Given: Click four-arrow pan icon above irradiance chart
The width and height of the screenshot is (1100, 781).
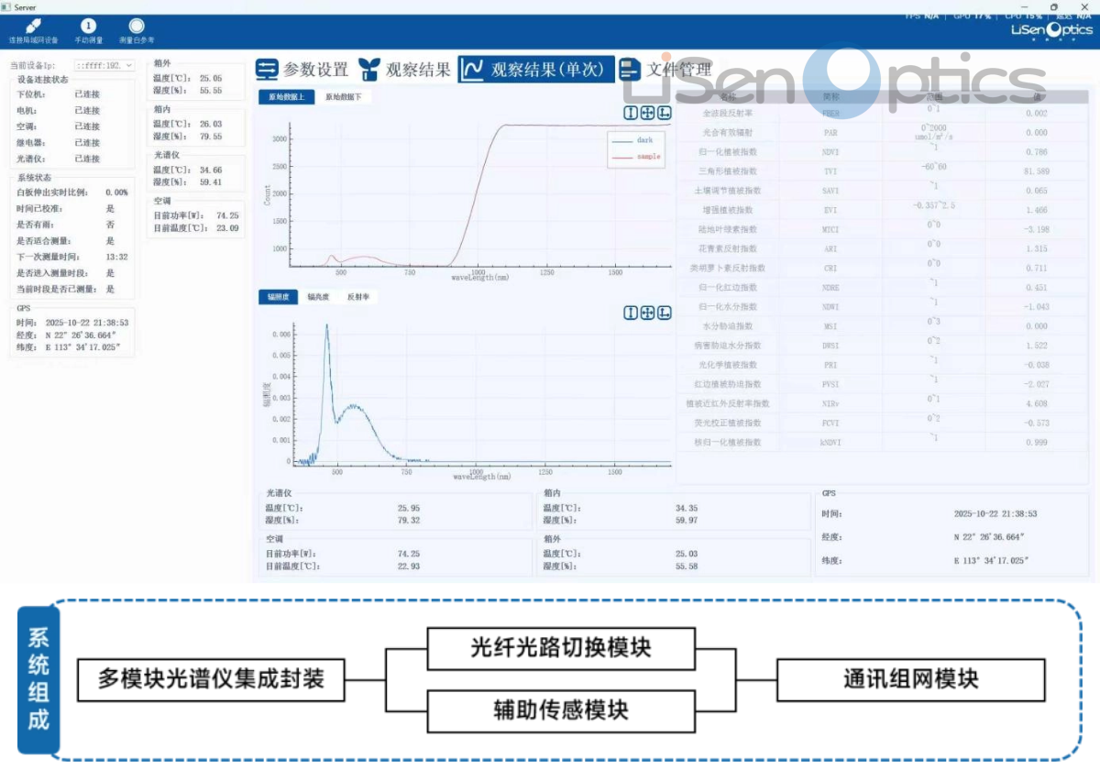Looking at the screenshot, I should (647, 313).
